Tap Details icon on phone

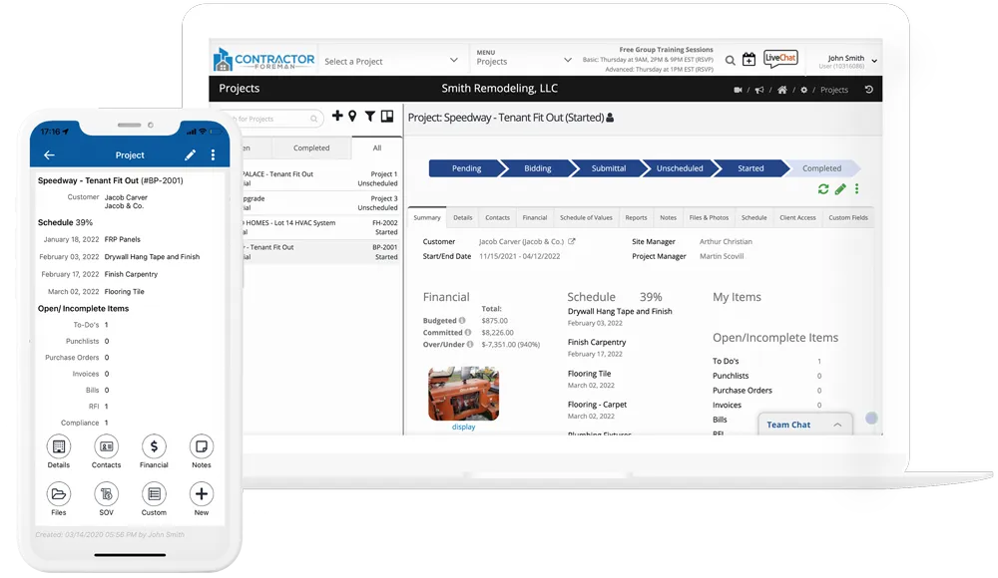click(x=59, y=446)
